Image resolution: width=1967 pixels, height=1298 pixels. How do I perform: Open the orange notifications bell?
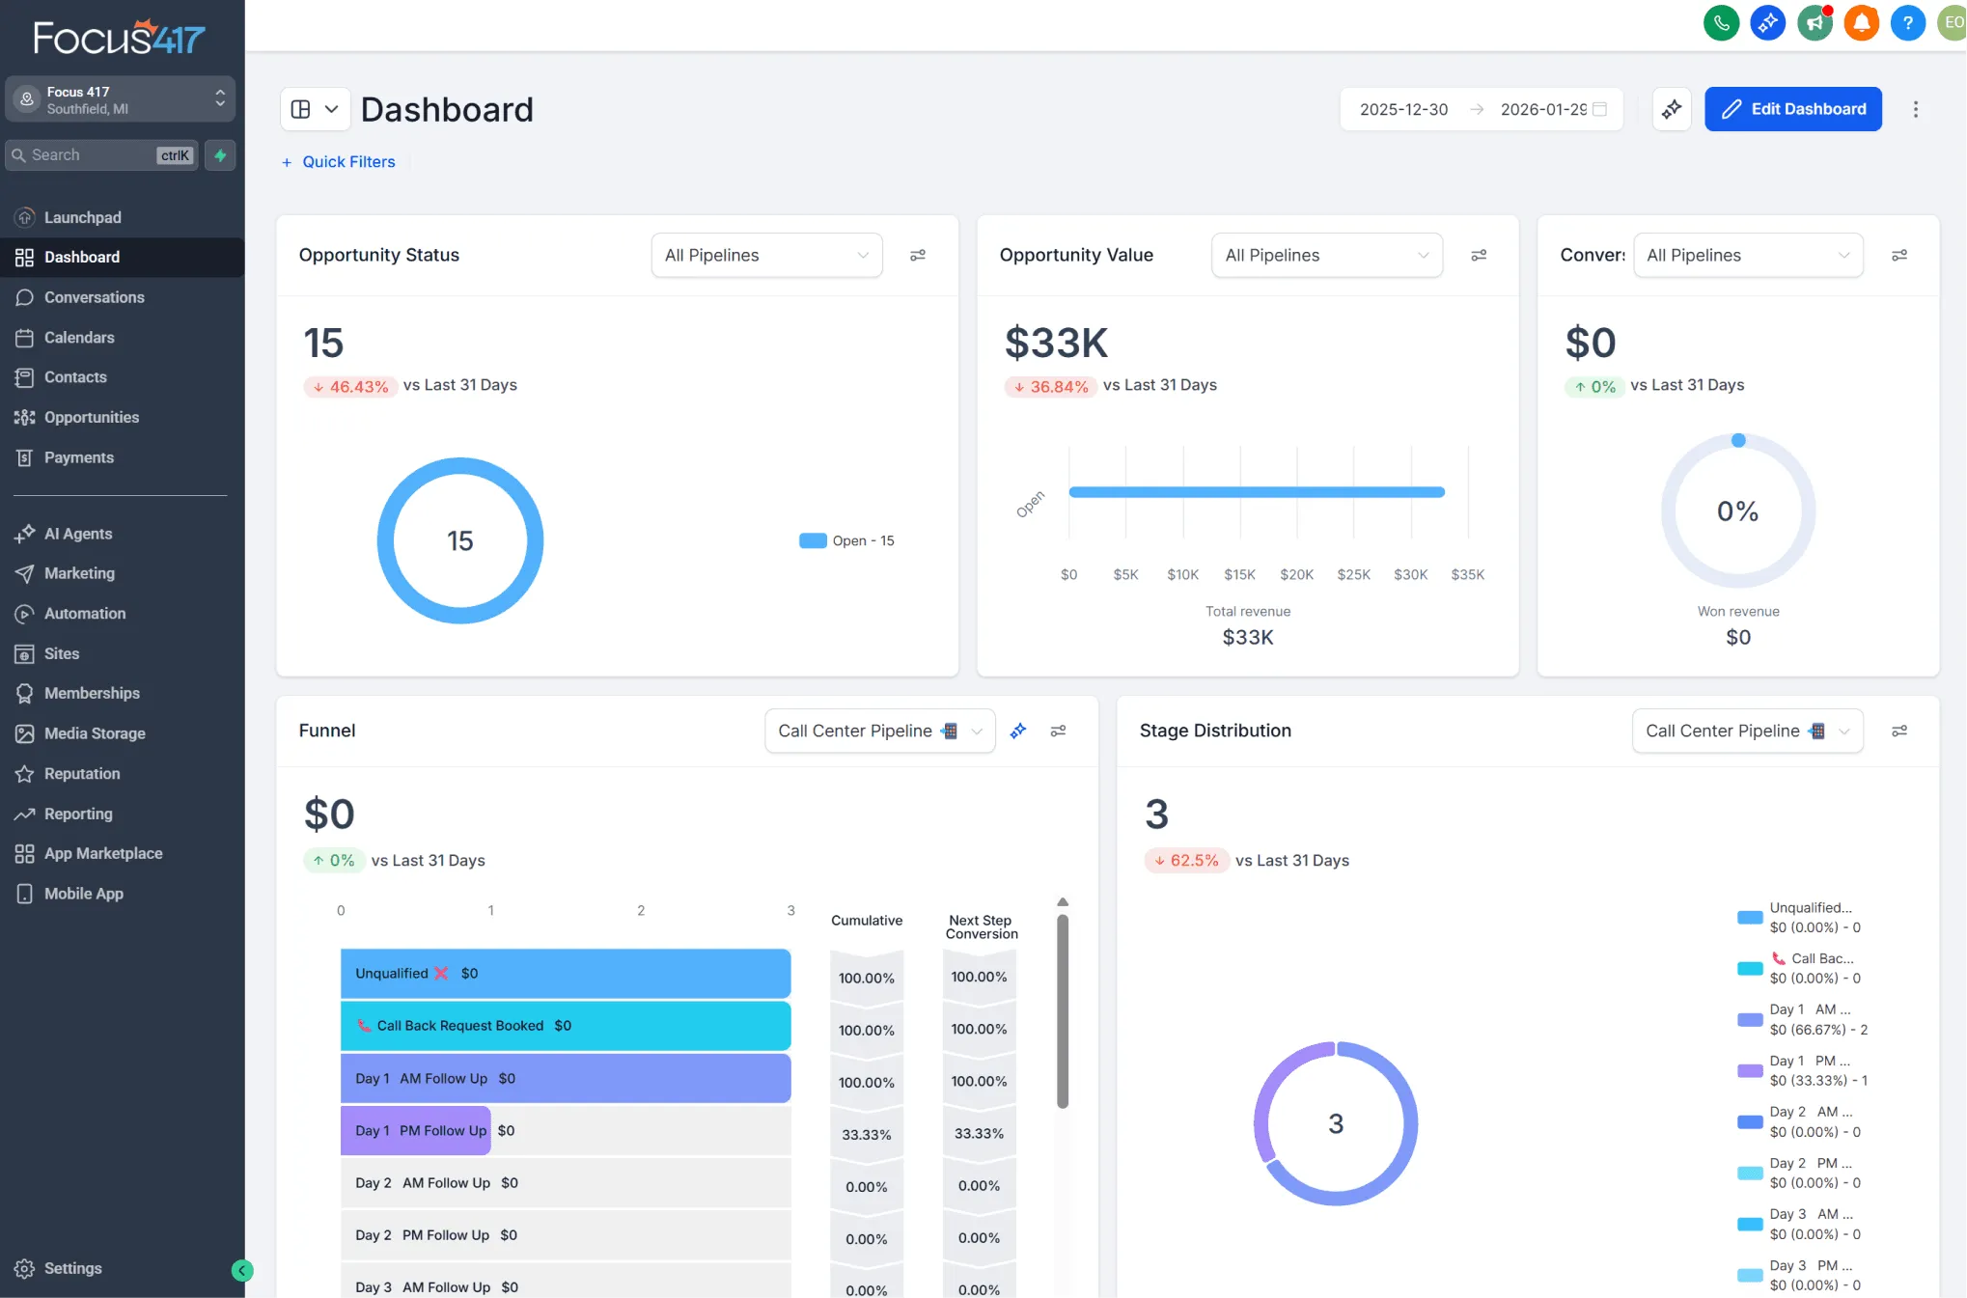coord(1861,23)
